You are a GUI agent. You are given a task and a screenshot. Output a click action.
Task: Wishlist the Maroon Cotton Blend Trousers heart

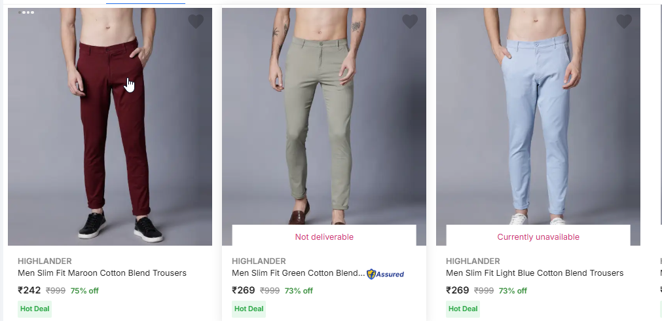click(196, 22)
